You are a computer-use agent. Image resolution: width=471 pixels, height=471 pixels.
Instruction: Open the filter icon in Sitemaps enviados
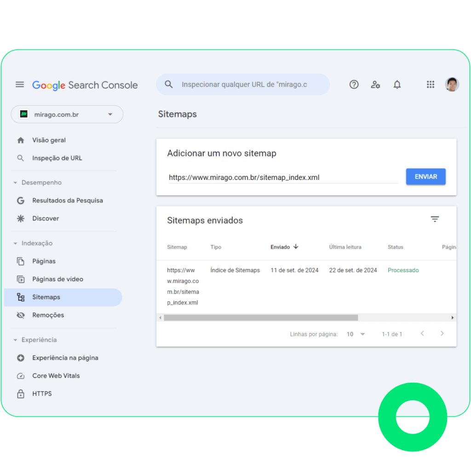point(435,219)
